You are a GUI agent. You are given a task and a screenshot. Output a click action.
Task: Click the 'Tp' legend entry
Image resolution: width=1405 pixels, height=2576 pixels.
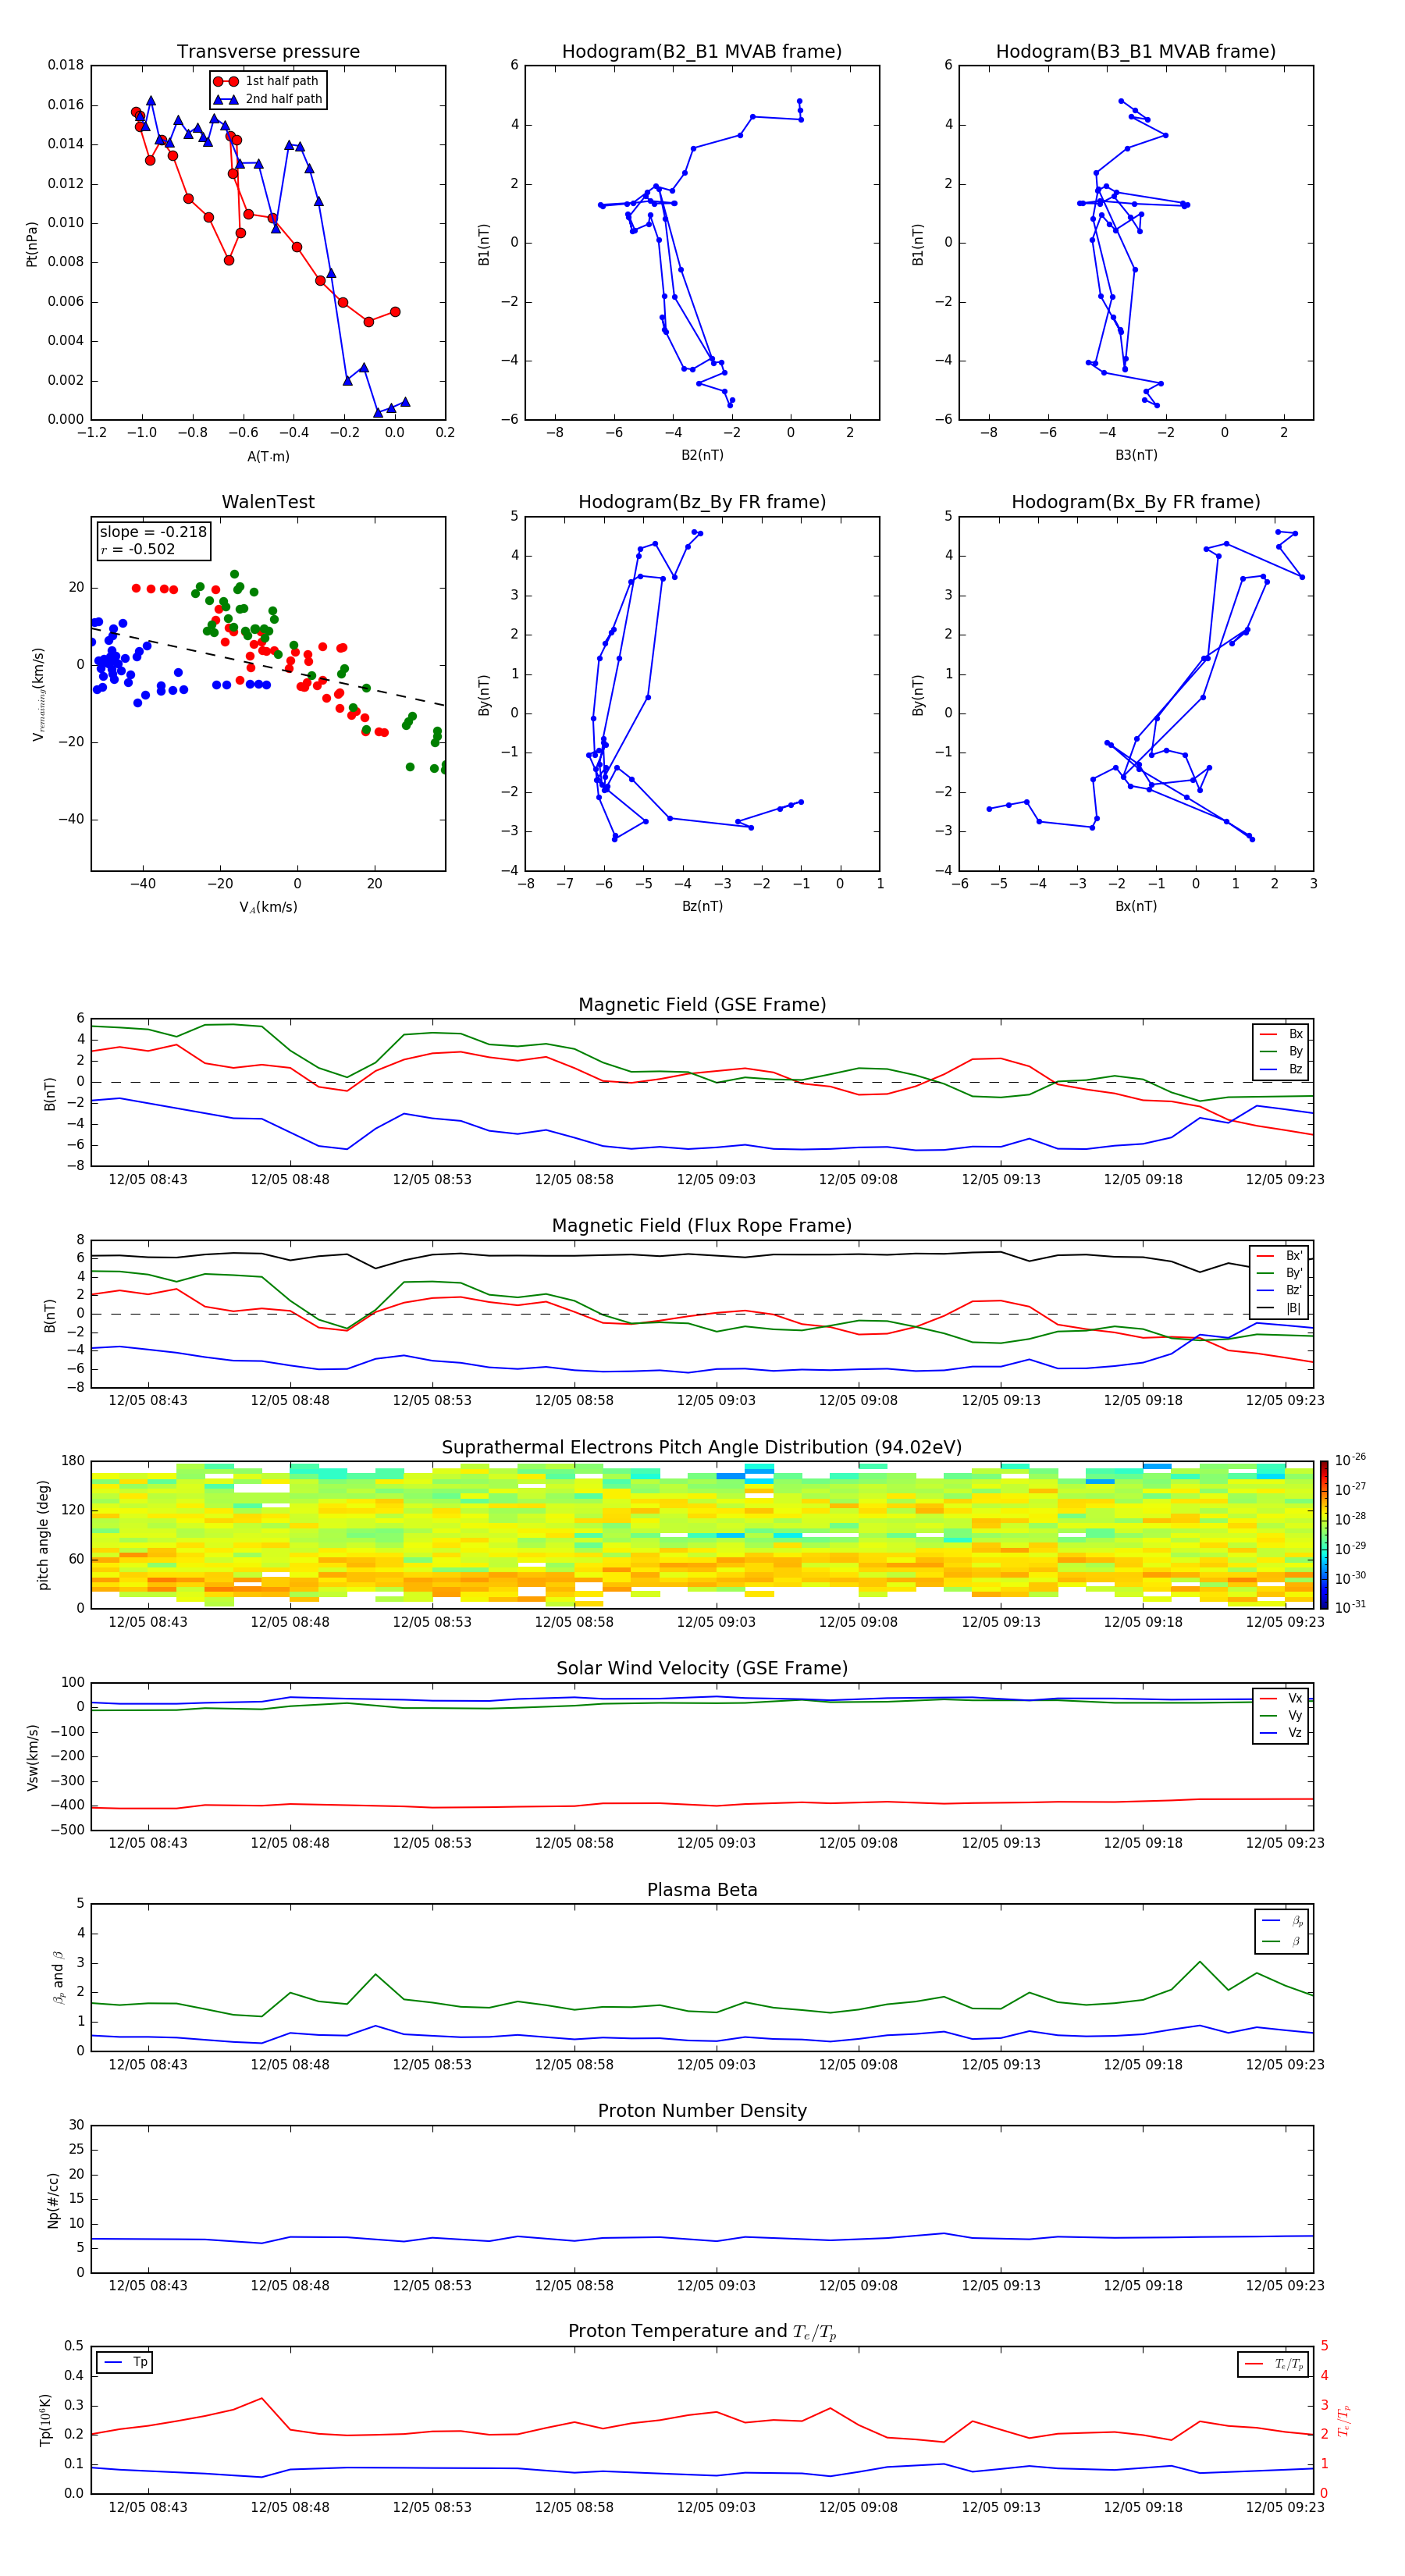click(x=125, y=2362)
